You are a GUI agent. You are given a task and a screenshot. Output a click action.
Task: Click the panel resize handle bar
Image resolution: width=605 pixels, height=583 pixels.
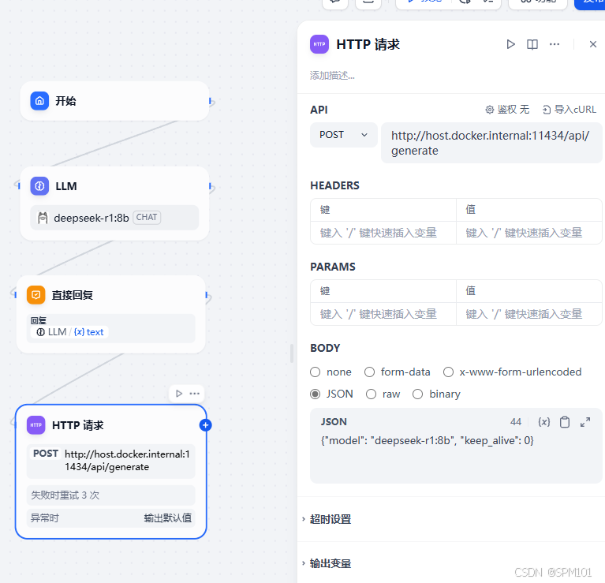(x=292, y=353)
